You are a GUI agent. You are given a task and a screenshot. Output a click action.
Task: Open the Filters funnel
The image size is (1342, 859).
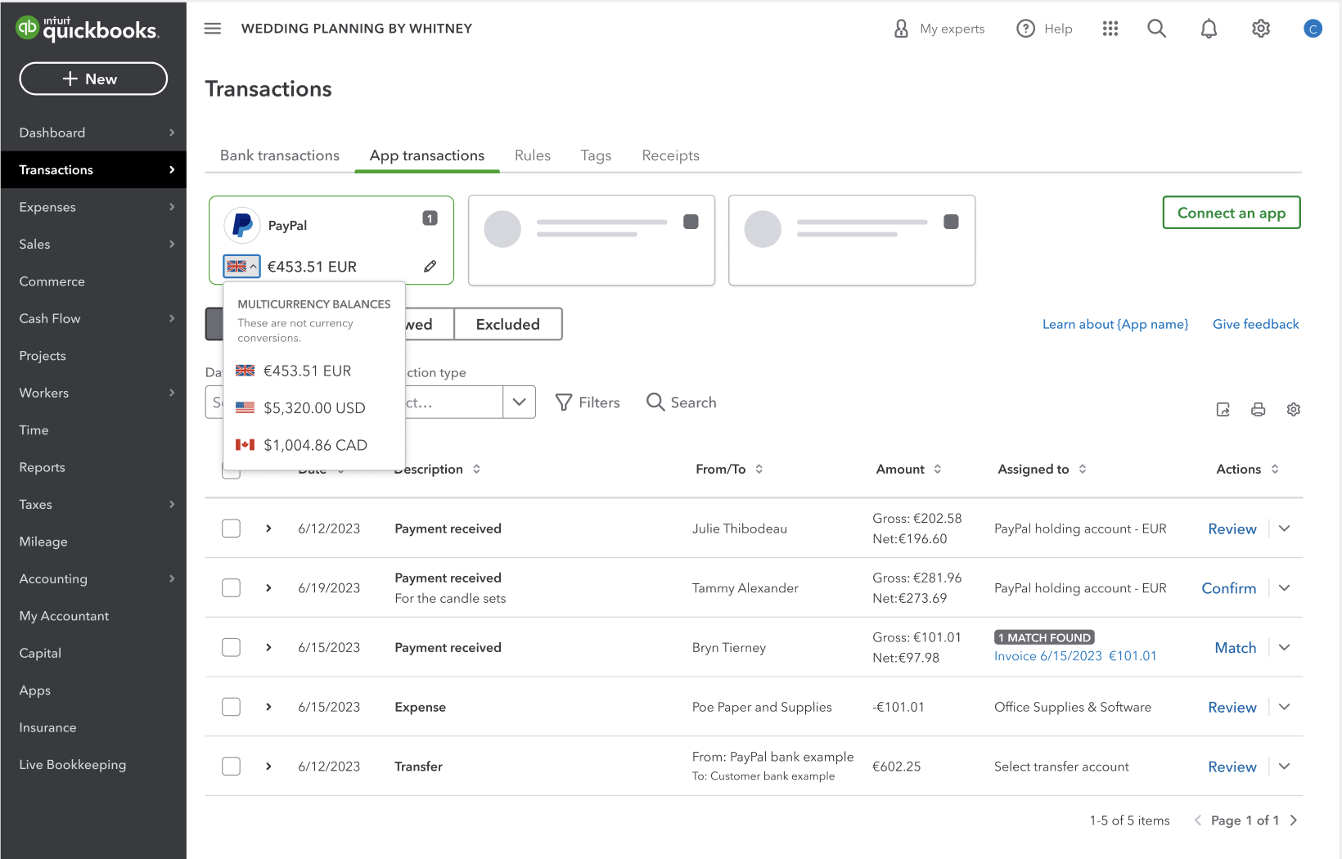(x=588, y=403)
